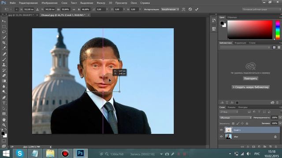Open the Изображение menu
This screenshot has height=158, width=282.
coord(49,3)
